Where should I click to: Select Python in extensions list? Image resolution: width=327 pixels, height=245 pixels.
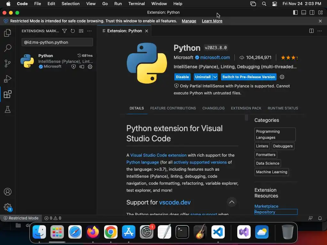(56, 61)
